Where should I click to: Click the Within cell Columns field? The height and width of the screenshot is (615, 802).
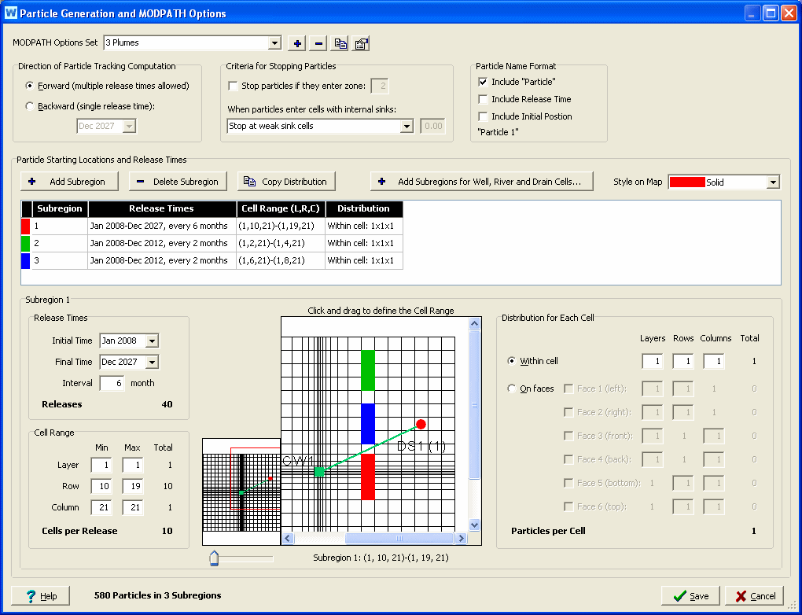(x=713, y=361)
